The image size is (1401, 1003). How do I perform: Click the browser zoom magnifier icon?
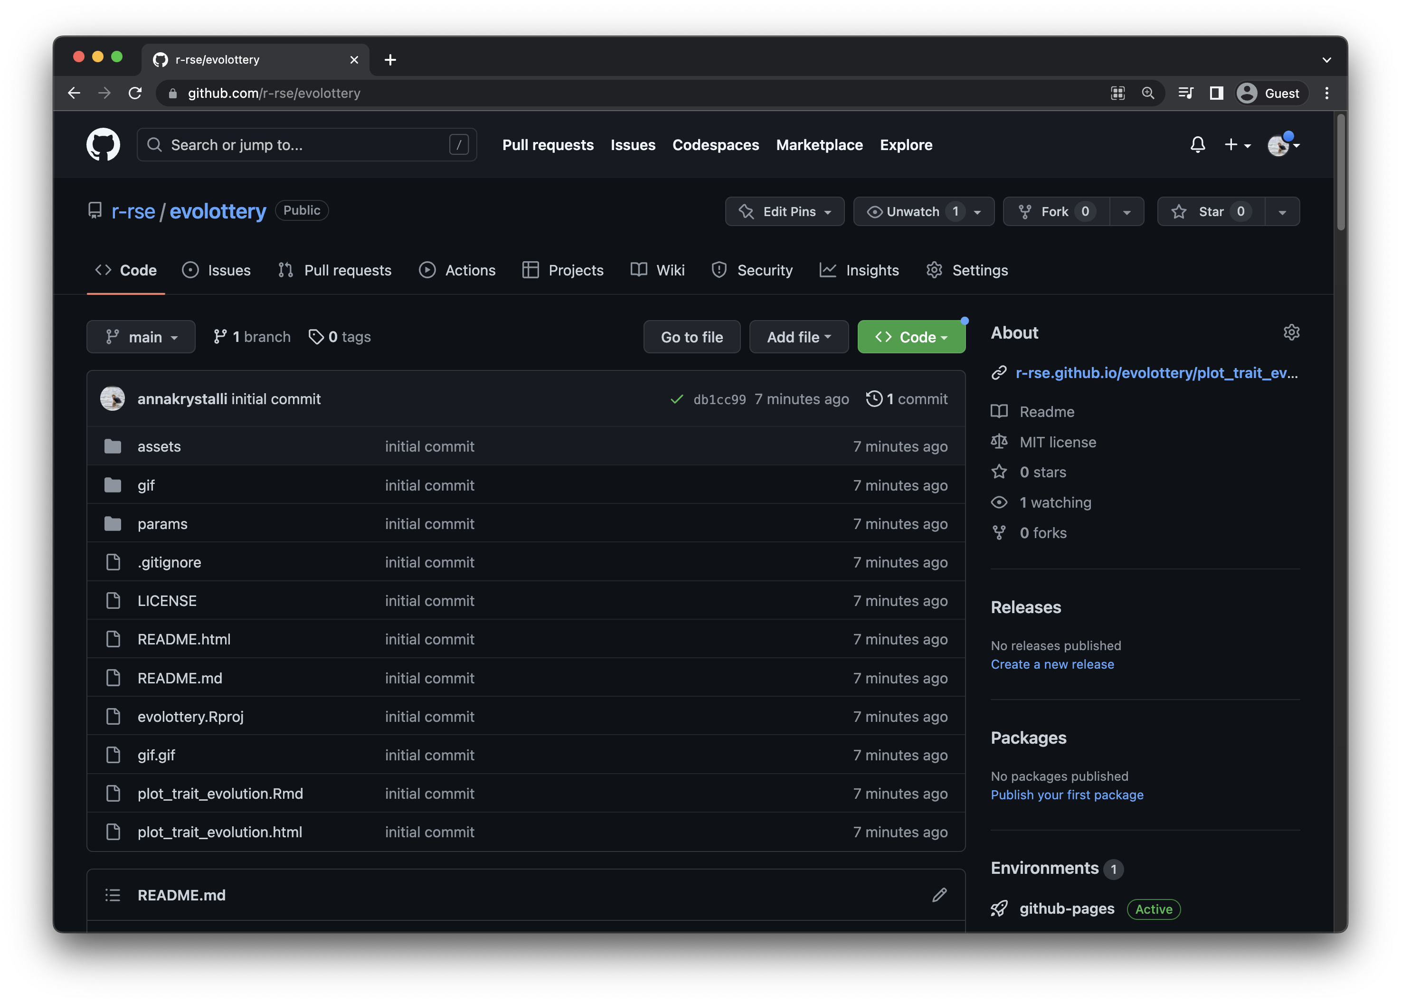point(1148,93)
